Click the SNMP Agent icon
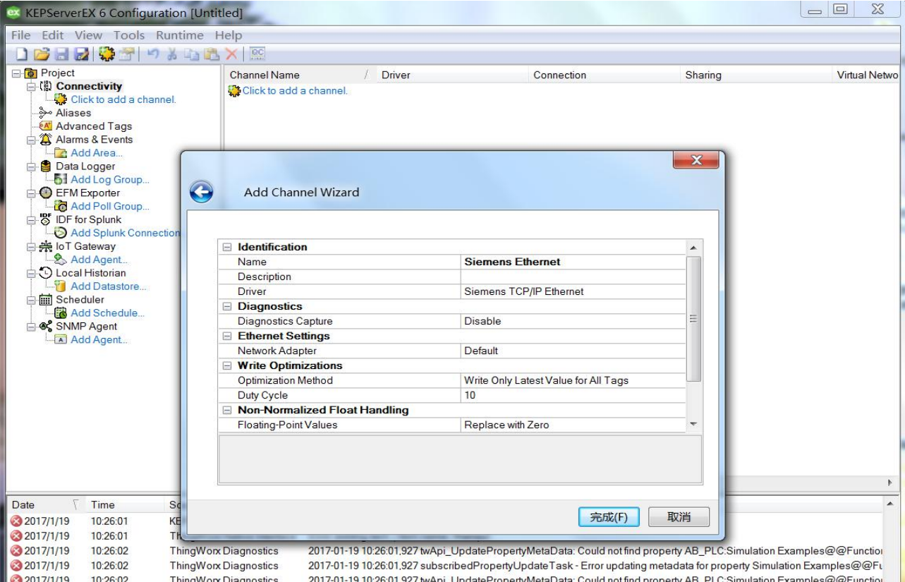 46,327
